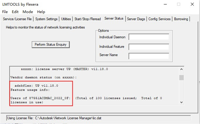Select the Server Status tab
The height and width of the screenshot is (124, 200).
pos(114,18)
